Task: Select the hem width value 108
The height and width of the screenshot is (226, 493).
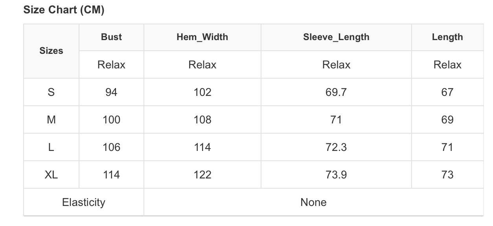Action: (202, 119)
